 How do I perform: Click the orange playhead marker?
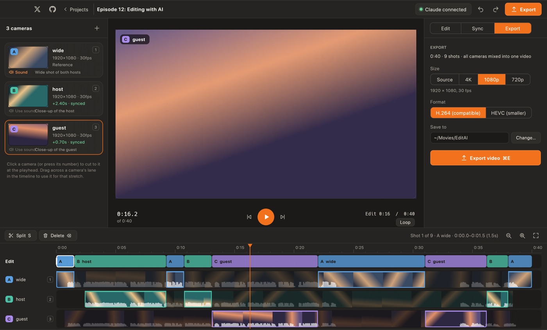pos(250,246)
